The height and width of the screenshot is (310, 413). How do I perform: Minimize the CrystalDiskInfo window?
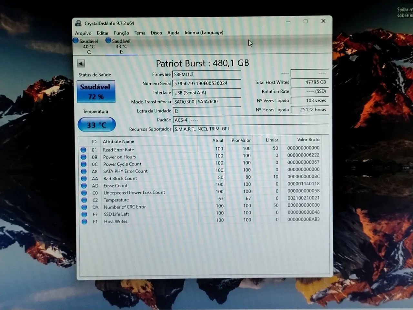(288, 22)
